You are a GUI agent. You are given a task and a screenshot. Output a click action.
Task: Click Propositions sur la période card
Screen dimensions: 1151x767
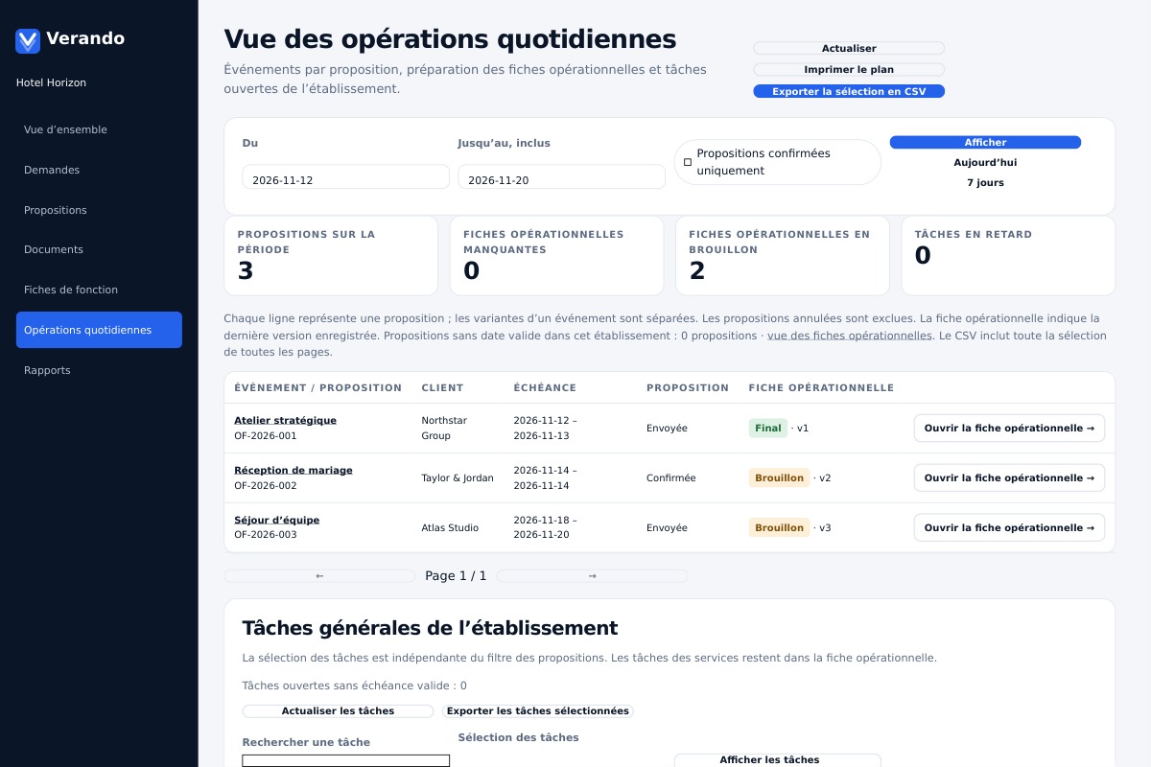(331, 256)
